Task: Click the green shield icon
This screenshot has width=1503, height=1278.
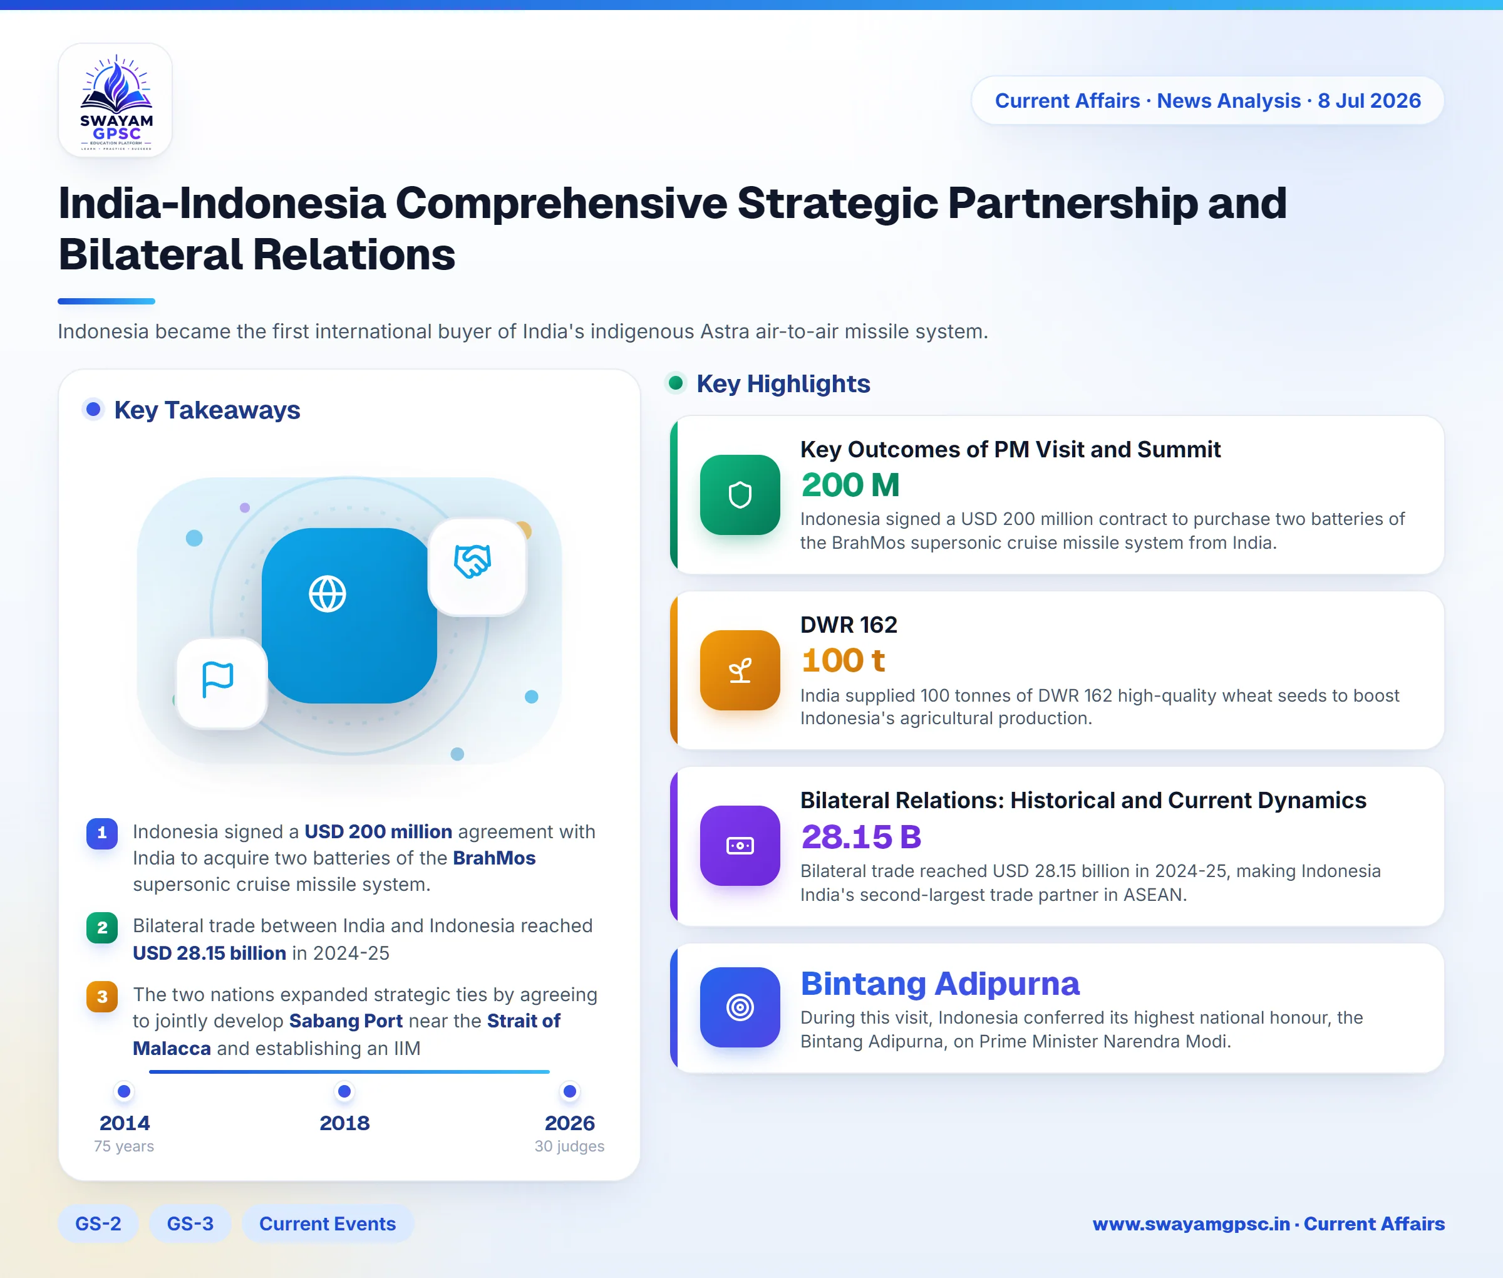Action: coord(740,495)
